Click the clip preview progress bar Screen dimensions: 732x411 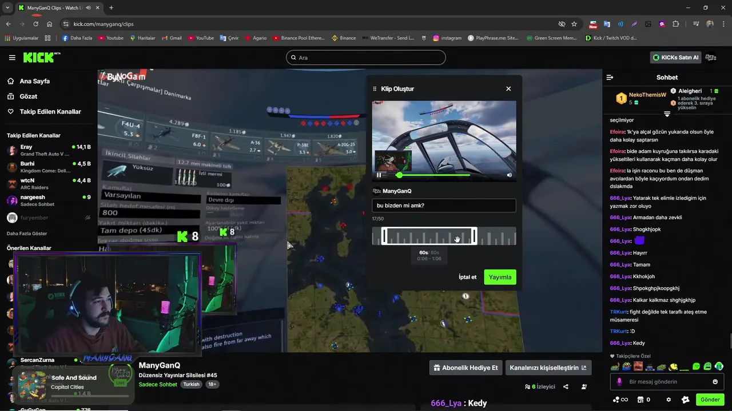[x=435, y=175]
